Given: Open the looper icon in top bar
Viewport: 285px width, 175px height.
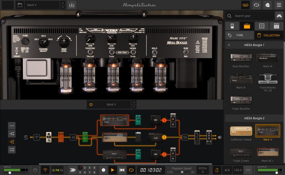Looking at the screenshot, I should pyautogui.click(x=256, y=5).
